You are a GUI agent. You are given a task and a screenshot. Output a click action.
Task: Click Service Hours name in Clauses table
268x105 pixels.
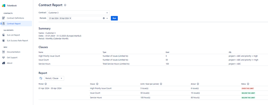44,64
